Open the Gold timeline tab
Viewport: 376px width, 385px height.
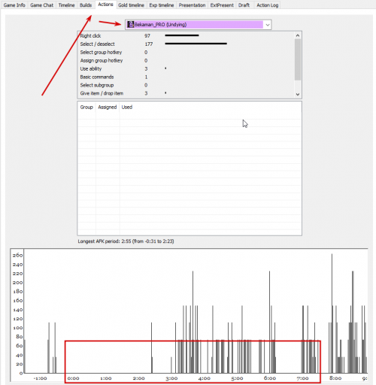pos(131,5)
